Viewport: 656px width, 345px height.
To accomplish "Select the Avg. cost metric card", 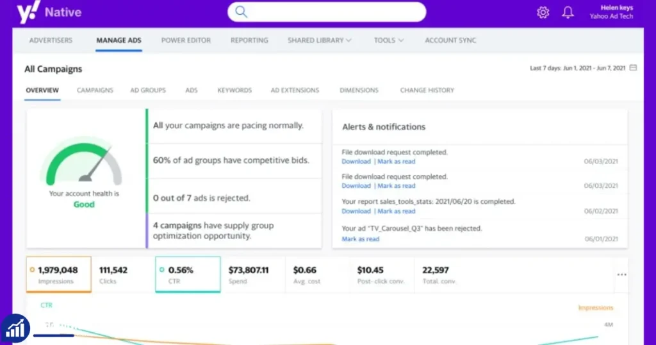I will 318,274.
